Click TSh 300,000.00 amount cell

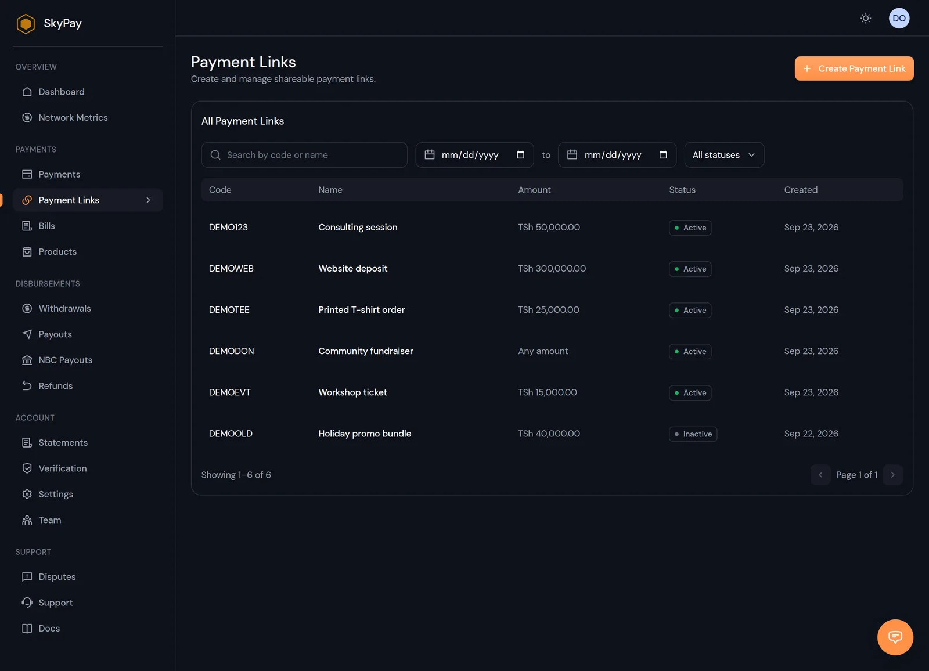pyautogui.click(x=552, y=269)
